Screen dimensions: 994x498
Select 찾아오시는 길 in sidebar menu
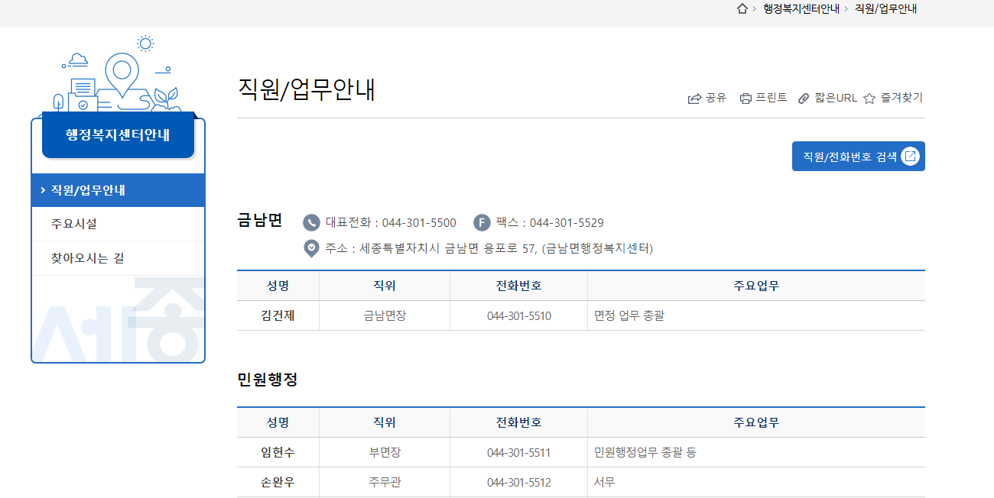pos(119,258)
